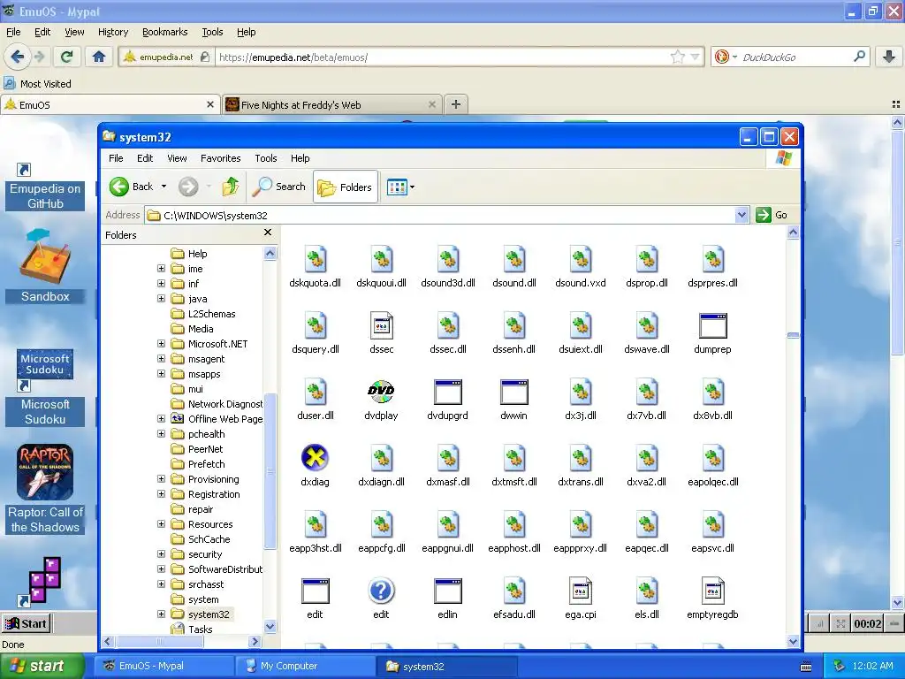Select the eapsvc.dll file icon
This screenshot has width=905, height=679.
coord(712,525)
